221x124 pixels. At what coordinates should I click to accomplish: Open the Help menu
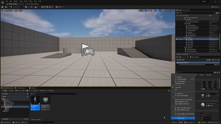click(40, 1)
